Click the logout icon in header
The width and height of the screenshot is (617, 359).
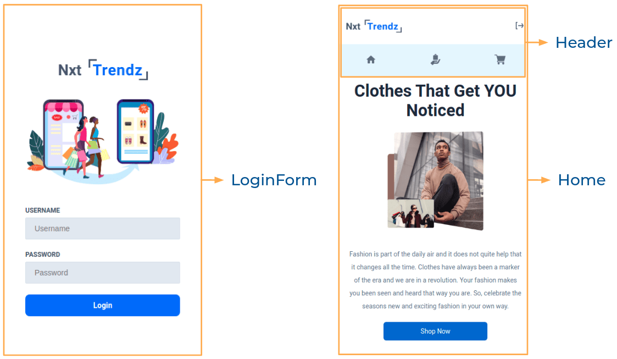pyautogui.click(x=519, y=26)
